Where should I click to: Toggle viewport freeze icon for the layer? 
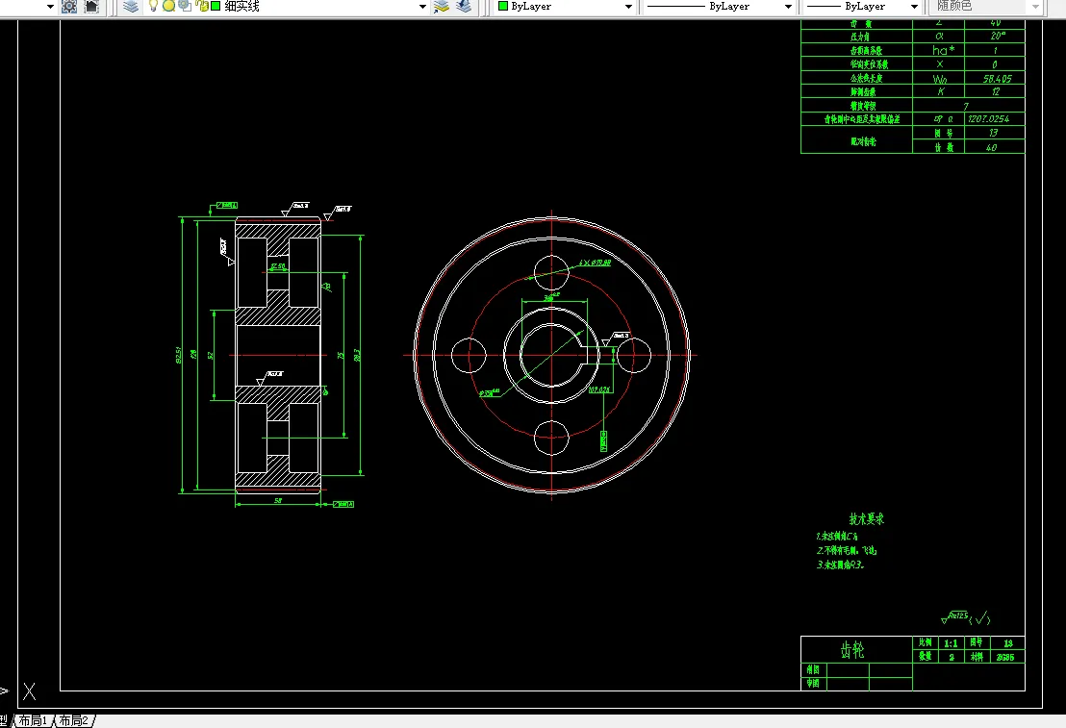click(184, 6)
